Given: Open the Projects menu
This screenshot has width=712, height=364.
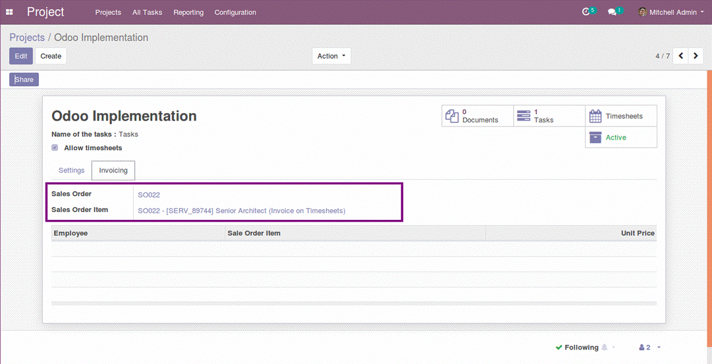Looking at the screenshot, I should click(x=108, y=13).
